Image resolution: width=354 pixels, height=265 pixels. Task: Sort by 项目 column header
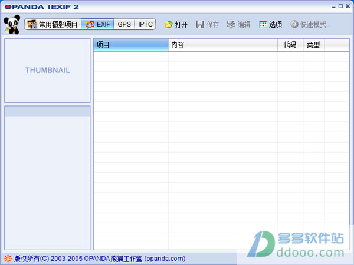click(x=131, y=45)
